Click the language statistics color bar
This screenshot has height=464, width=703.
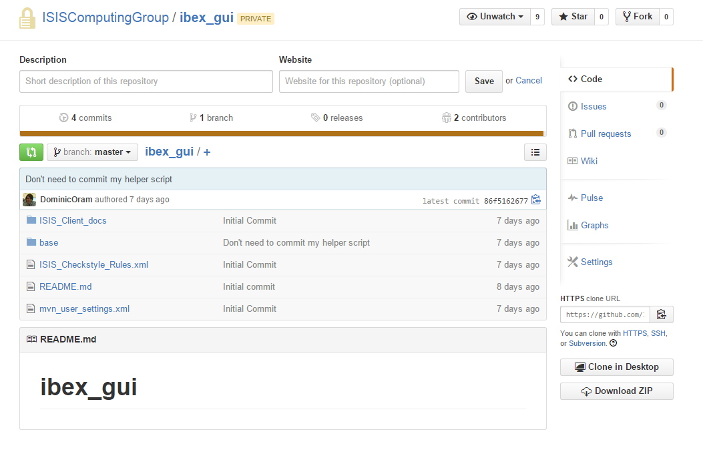point(282,134)
